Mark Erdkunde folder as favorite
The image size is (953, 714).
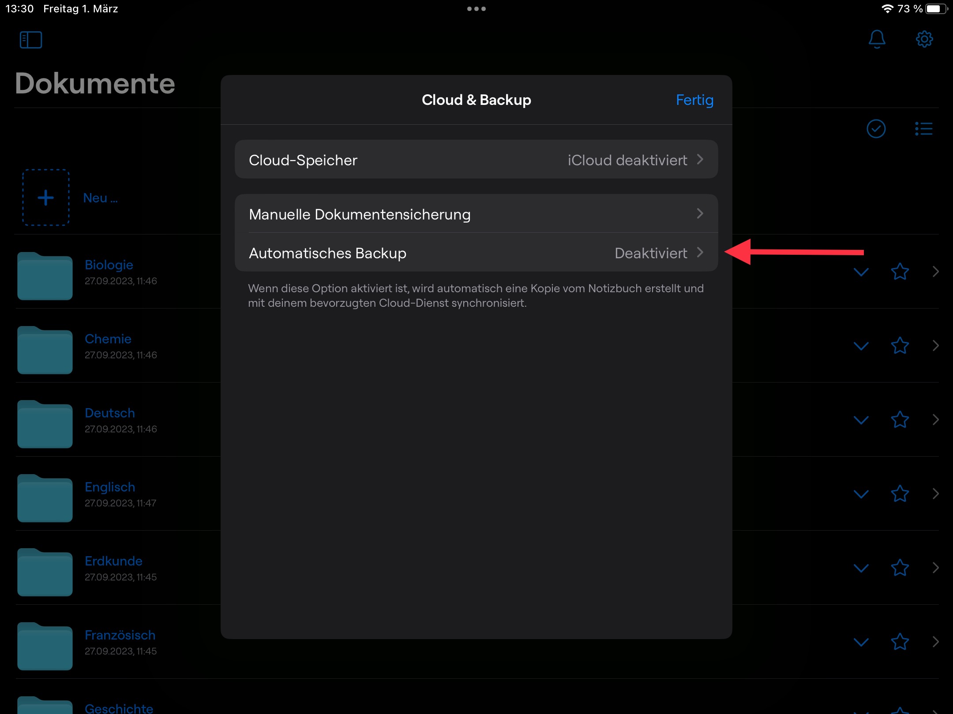click(900, 568)
